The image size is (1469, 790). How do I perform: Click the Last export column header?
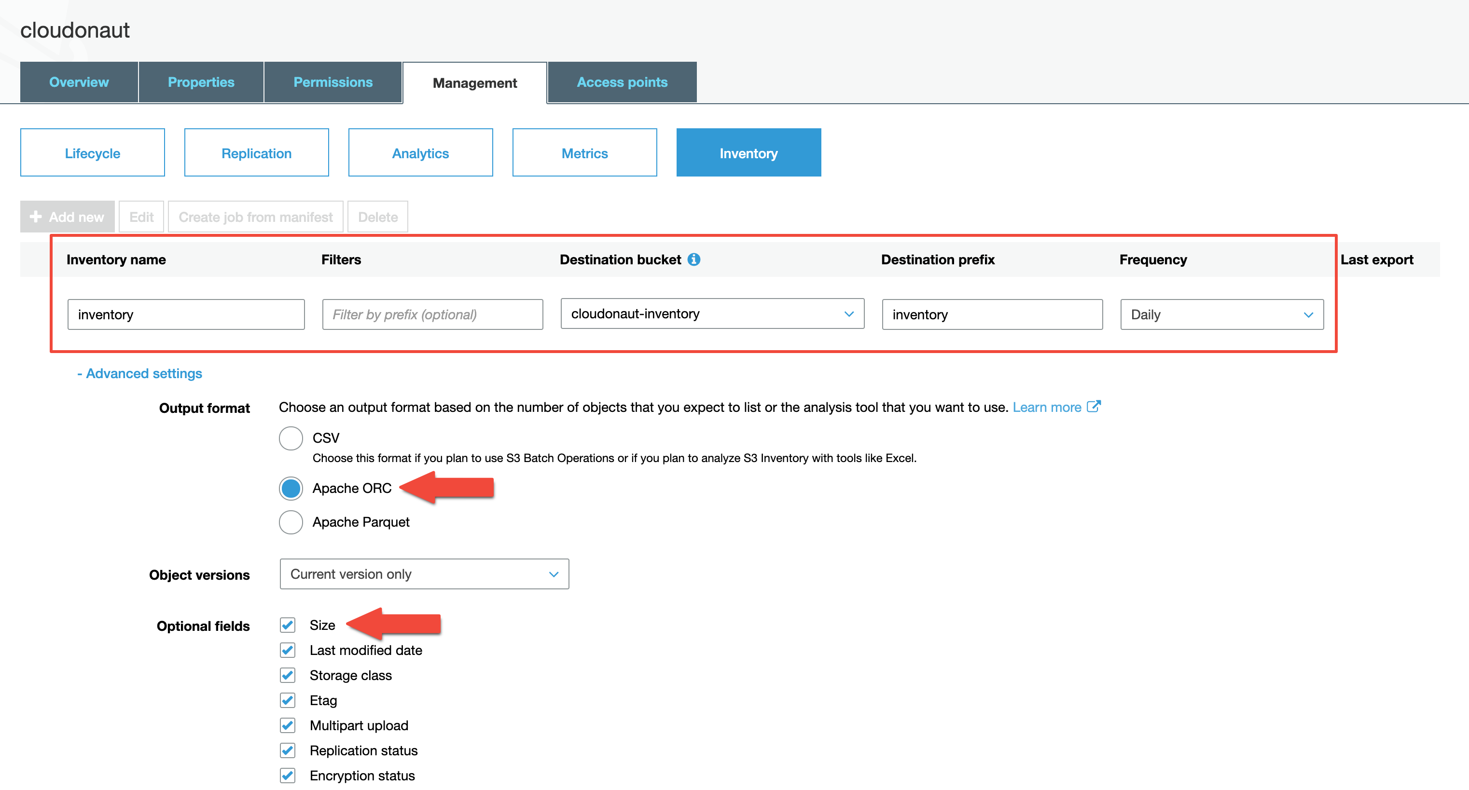coord(1377,260)
